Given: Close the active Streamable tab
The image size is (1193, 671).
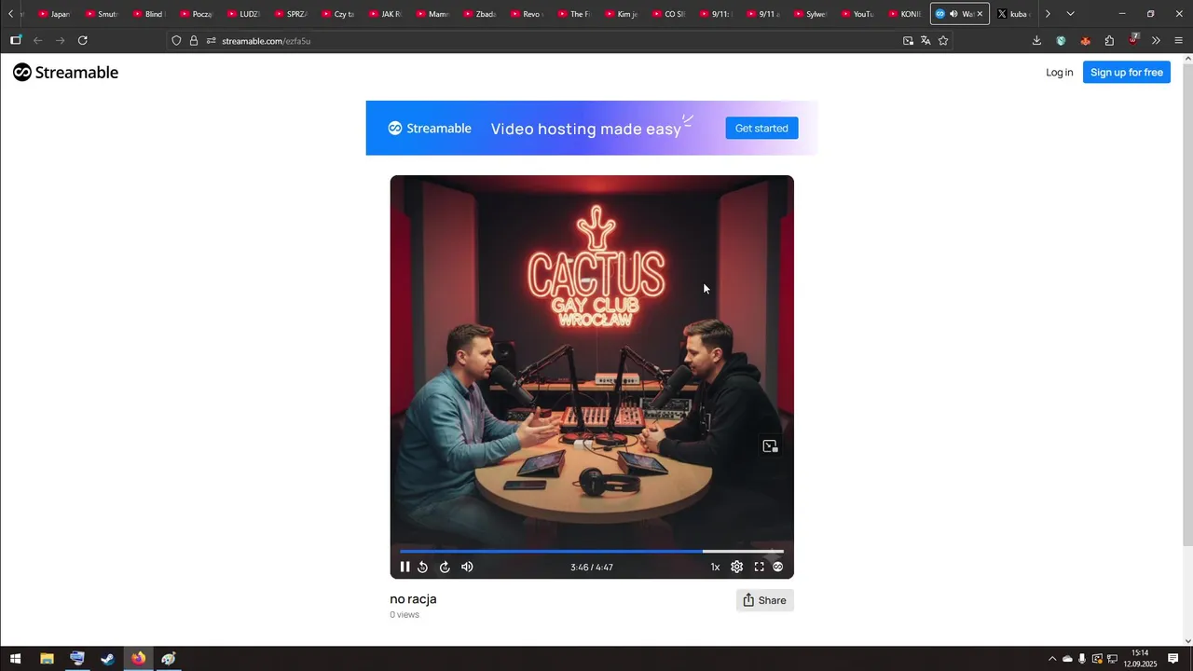Looking at the screenshot, I should [x=980, y=14].
